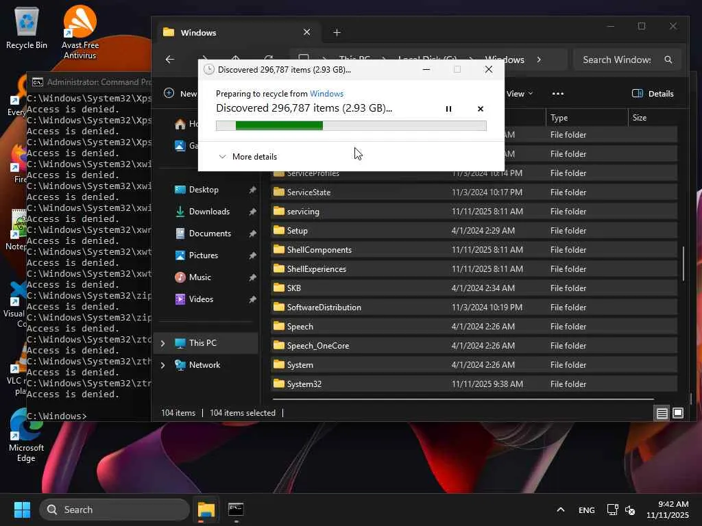Screen dimensions: 702x526
Task: Toggle the Details pane button
Action: [x=653, y=93]
